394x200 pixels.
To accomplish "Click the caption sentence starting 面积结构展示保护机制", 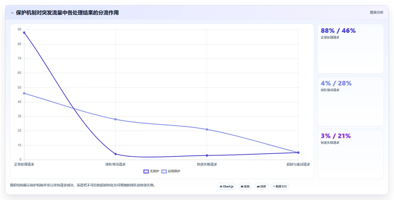I will click(83, 185).
